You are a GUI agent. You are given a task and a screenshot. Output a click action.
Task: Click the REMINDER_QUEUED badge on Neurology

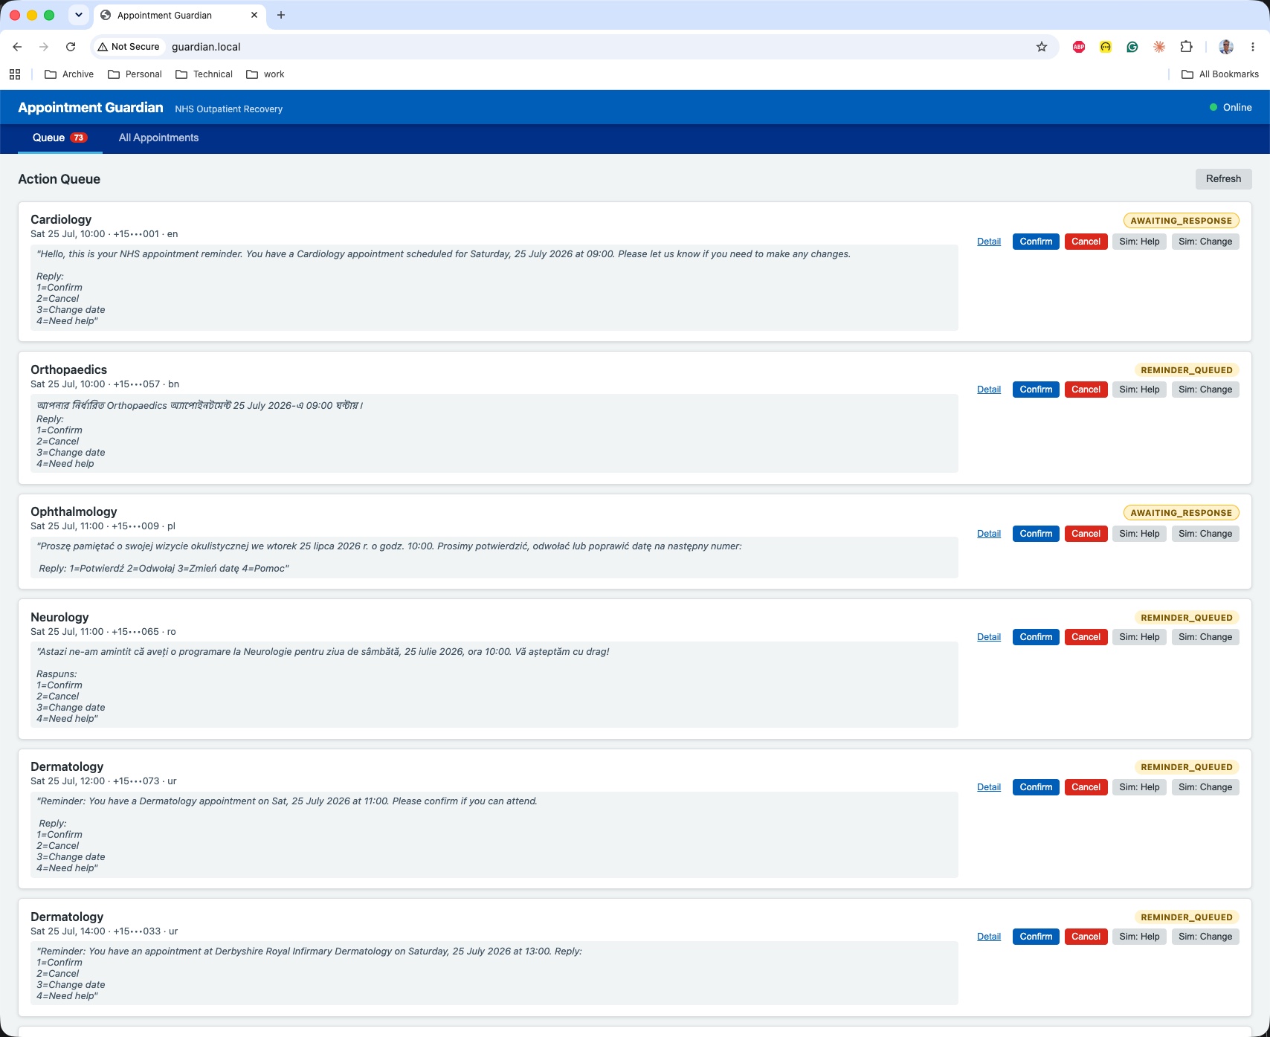(1187, 618)
